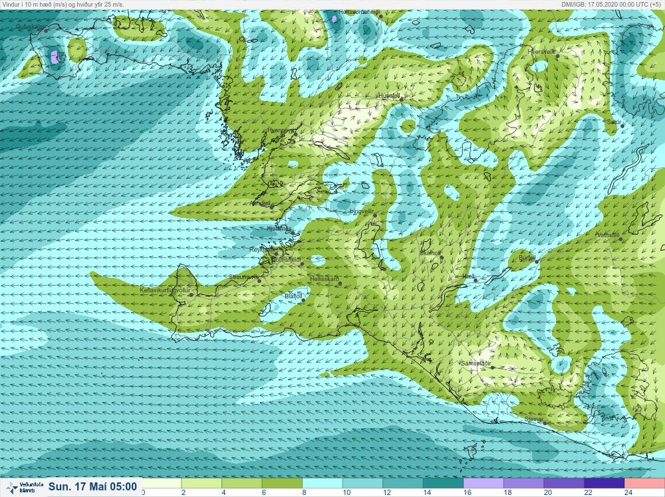665x497 pixels.
Task: Click the Skálholt station marker
Action: [x=442, y=258]
